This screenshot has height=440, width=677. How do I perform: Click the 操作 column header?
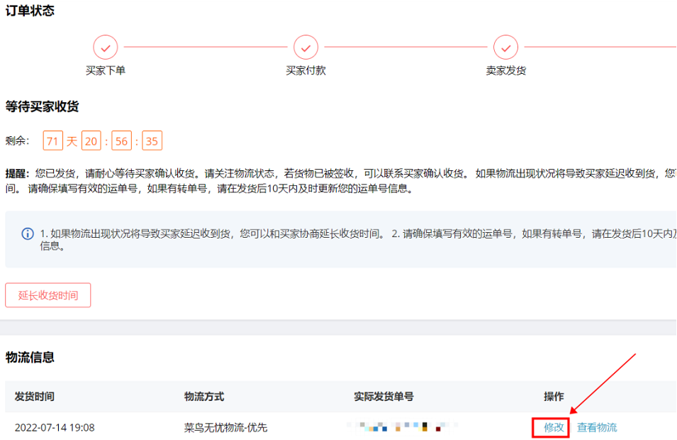[554, 396]
